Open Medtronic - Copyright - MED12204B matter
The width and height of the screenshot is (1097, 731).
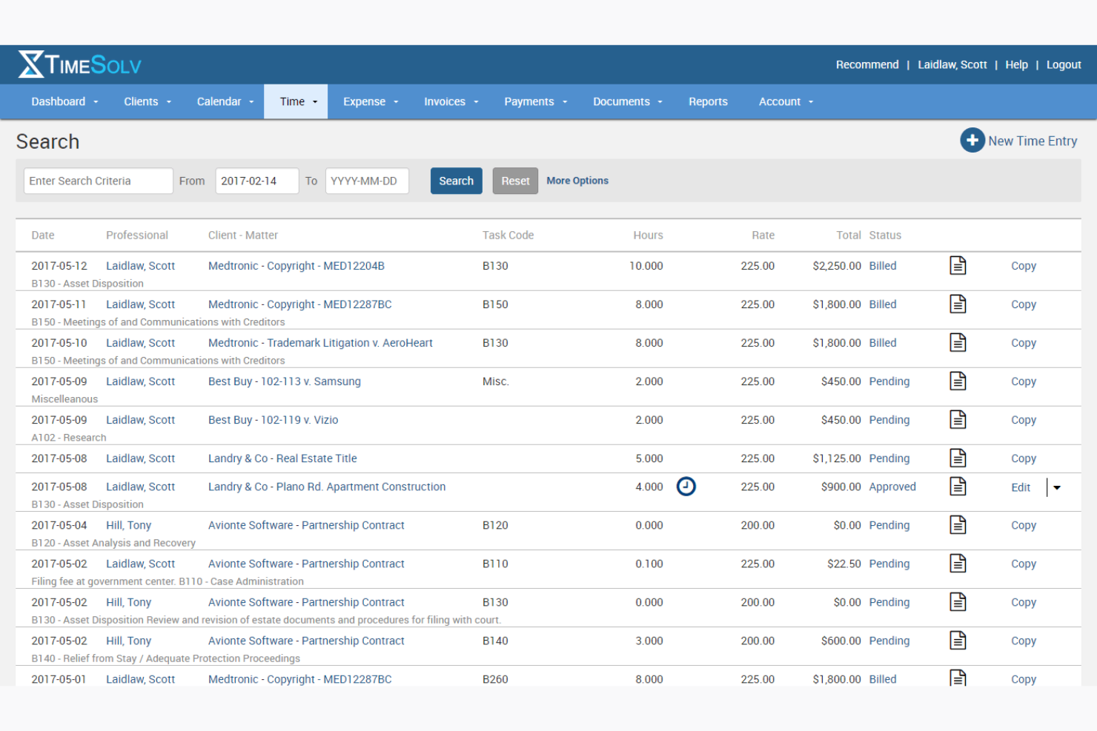(x=296, y=266)
